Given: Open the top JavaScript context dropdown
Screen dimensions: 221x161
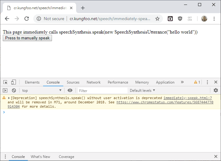Looking at the screenshot, I should point(42,91).
